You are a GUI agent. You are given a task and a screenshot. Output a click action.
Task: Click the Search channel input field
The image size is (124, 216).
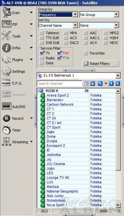60,83
